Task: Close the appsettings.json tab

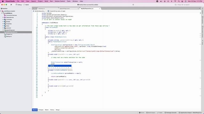Action: [78, 9]
